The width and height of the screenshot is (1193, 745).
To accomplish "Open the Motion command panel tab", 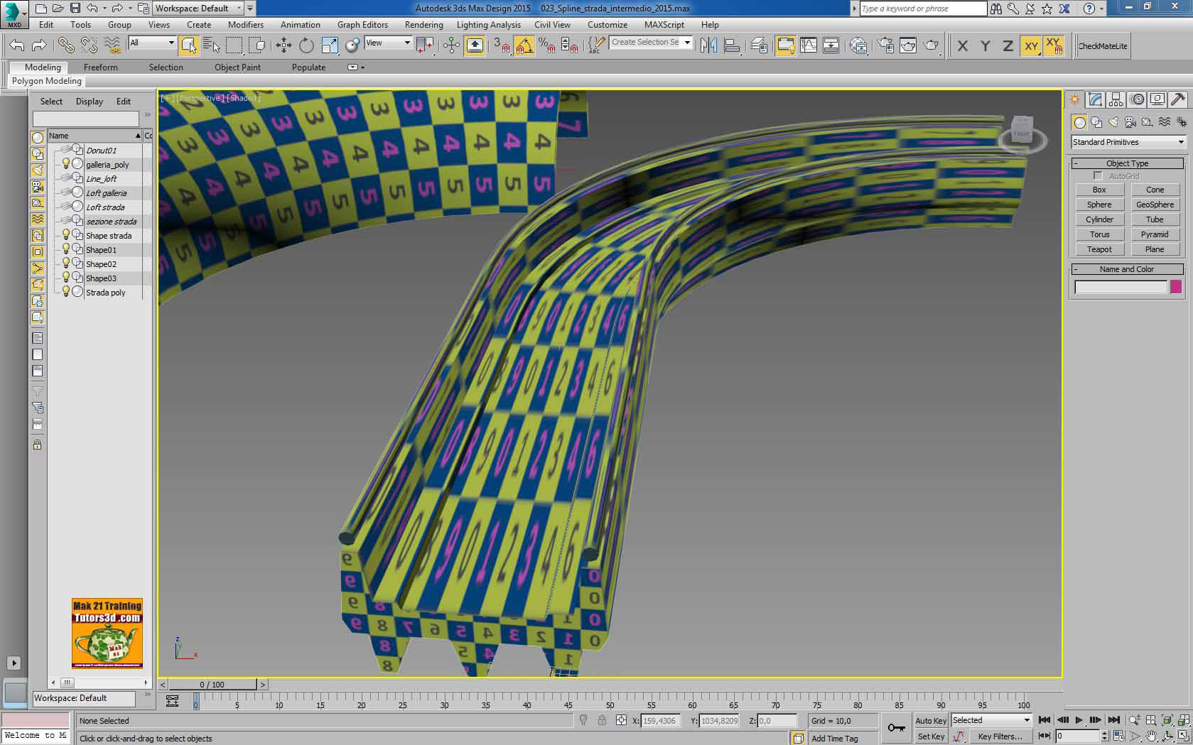I will pyautogui.click(x=1137, y=99).
